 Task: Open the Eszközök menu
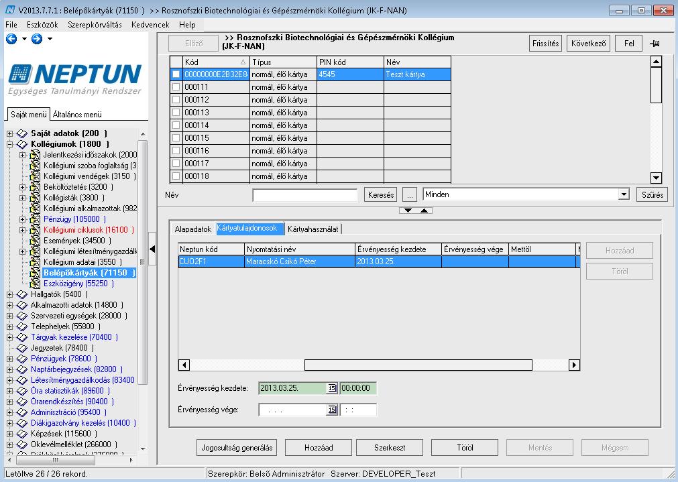(42, 25)
